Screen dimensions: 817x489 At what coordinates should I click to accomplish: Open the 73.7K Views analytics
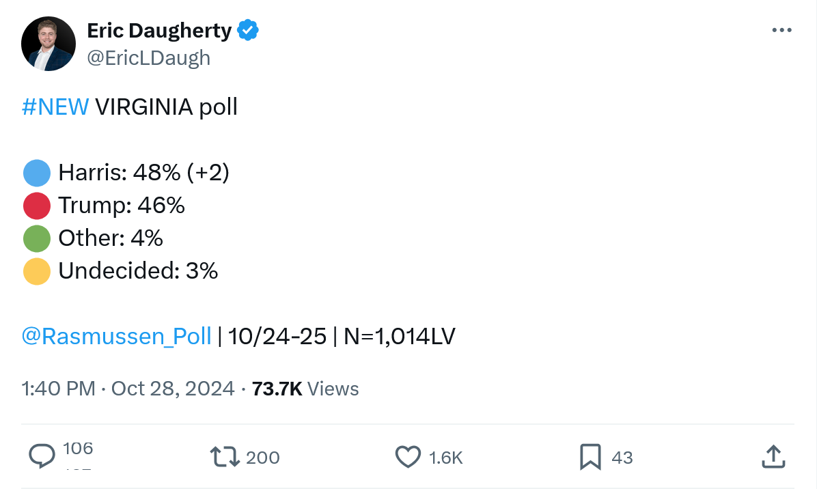click(305, 389)
